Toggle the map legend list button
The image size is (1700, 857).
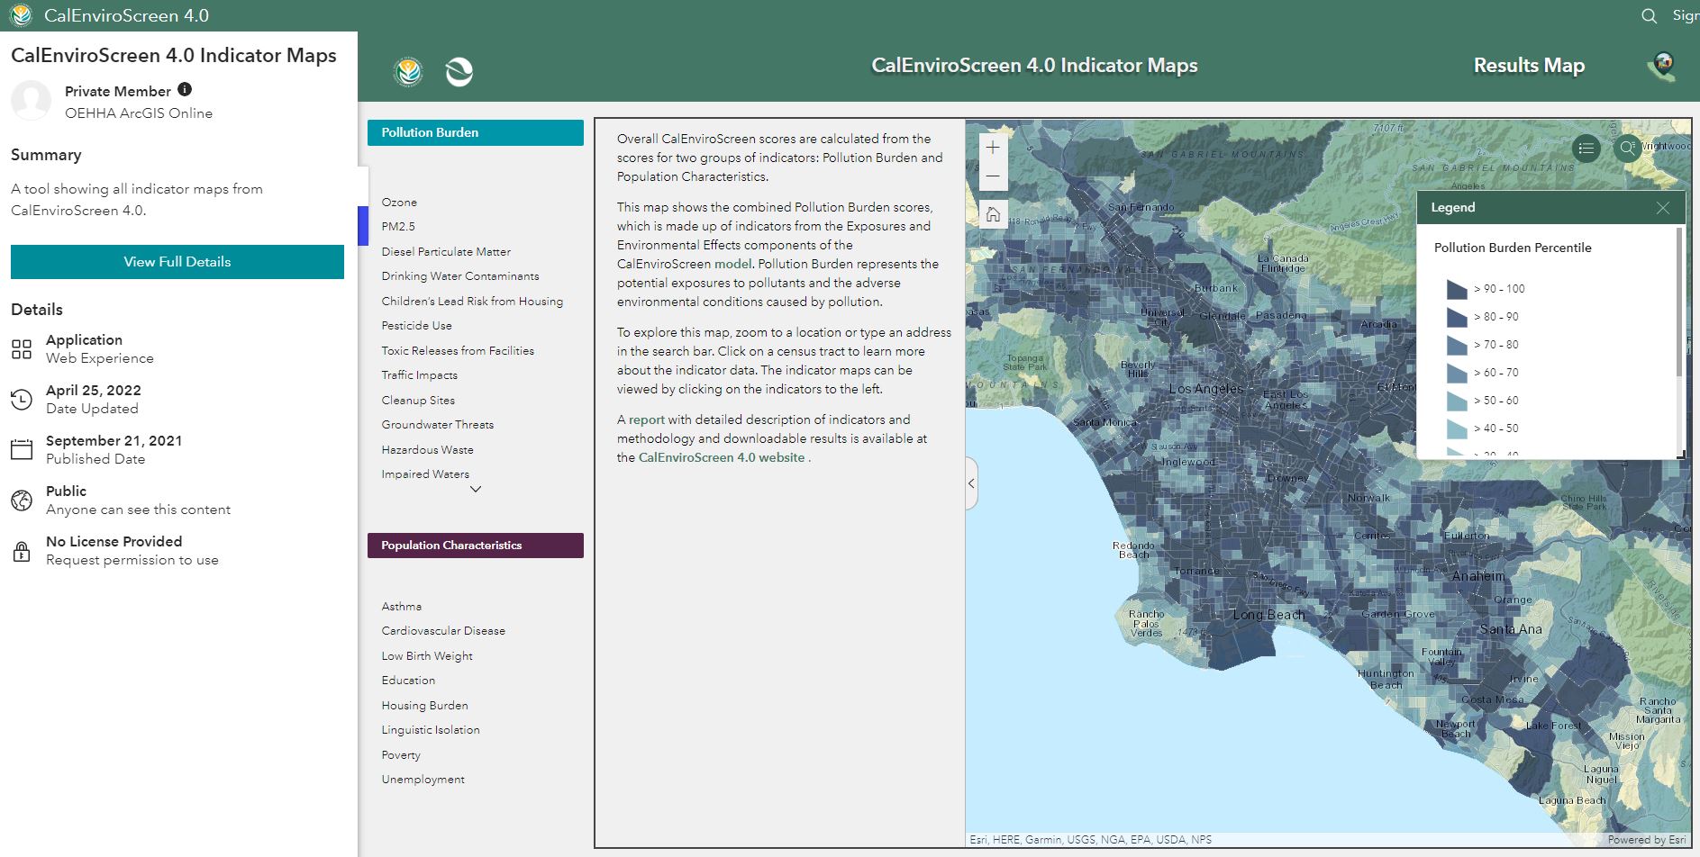(1586, 149)
